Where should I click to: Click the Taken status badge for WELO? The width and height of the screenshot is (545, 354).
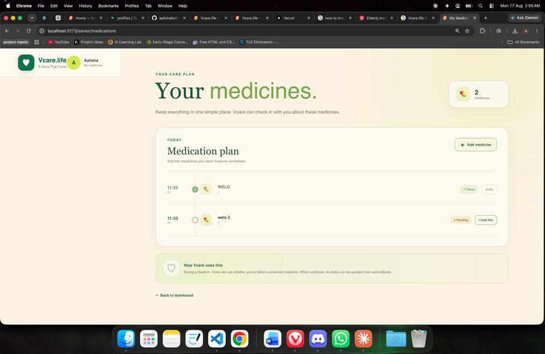click(x=469, y=190)
